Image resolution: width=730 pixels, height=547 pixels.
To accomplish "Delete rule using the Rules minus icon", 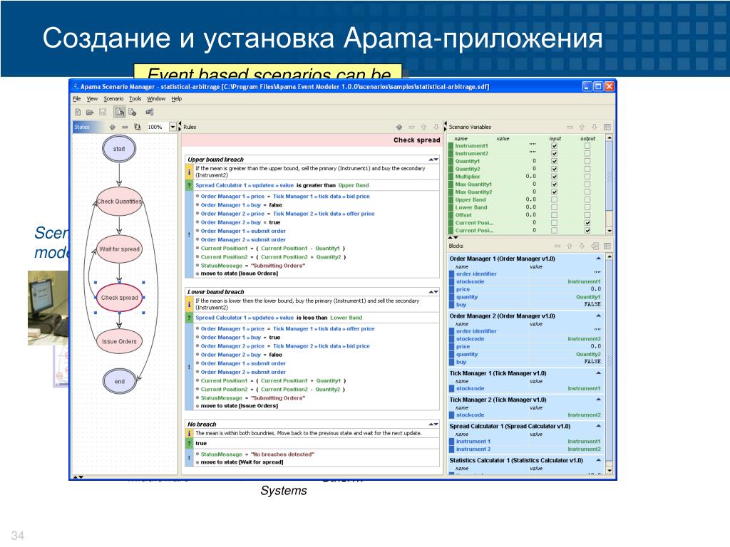I will [411, 127].
